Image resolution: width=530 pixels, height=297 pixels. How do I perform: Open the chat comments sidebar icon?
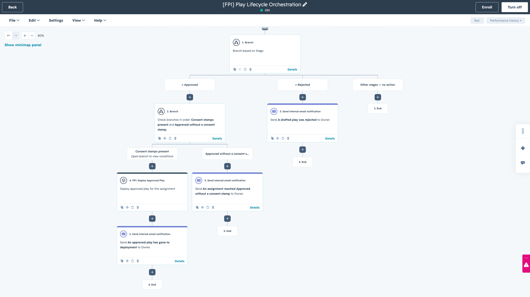click(x=523, y=163)
